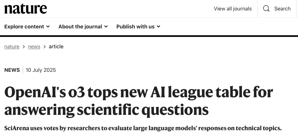Click the magnifying glass search icon

pyautogui.click(x=266, y=9)
